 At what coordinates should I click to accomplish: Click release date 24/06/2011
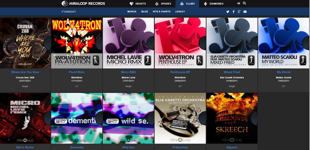pyautogui.click(x=180, y=81)
